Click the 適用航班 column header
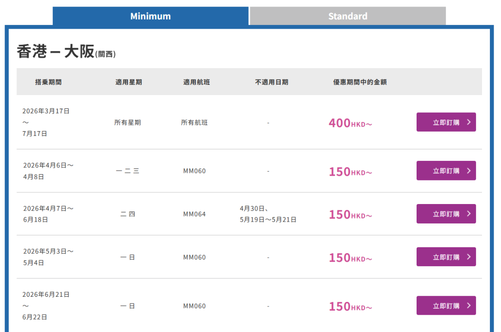Viewport: 501px width, 332px height. (x=197, y=82)
